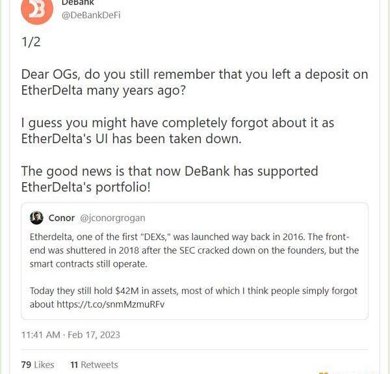Open the @jconorgrogan handle
This screenshot has width=390, height=374.
pos(112,218)
